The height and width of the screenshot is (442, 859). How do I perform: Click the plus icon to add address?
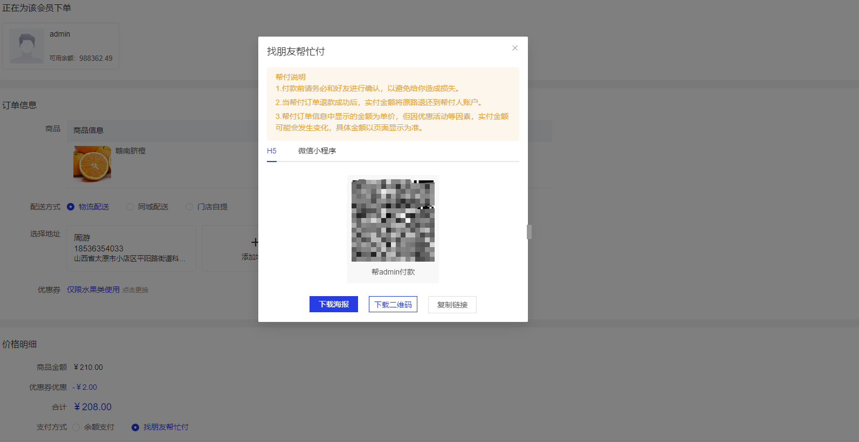click(255, 243)
